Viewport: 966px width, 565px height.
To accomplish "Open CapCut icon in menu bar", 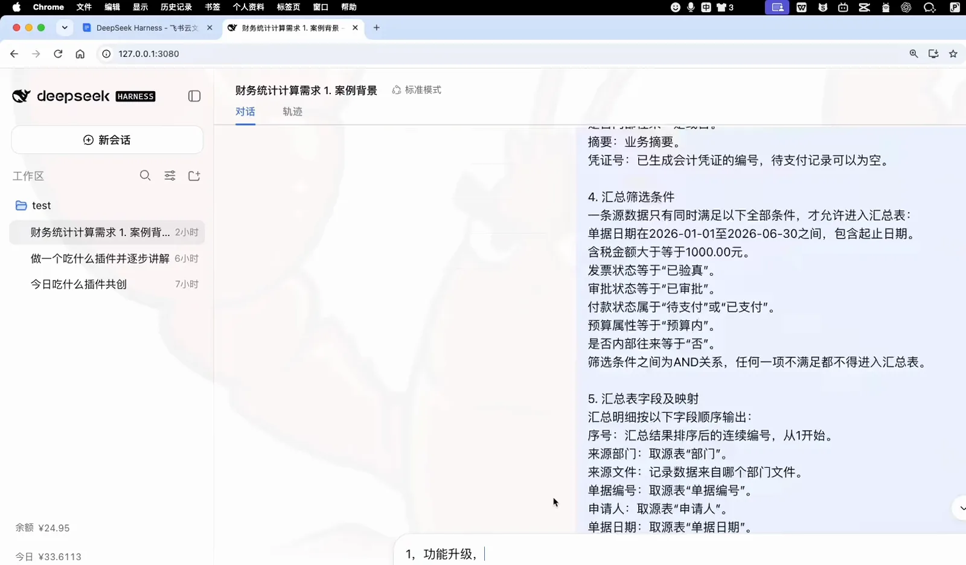I will (865, 7).
